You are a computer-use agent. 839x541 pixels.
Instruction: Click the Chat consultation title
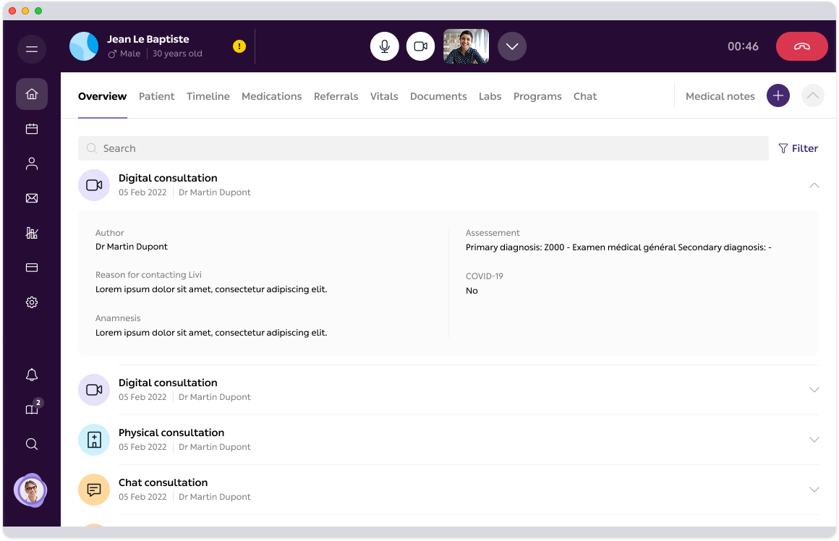tap(163, 482)
